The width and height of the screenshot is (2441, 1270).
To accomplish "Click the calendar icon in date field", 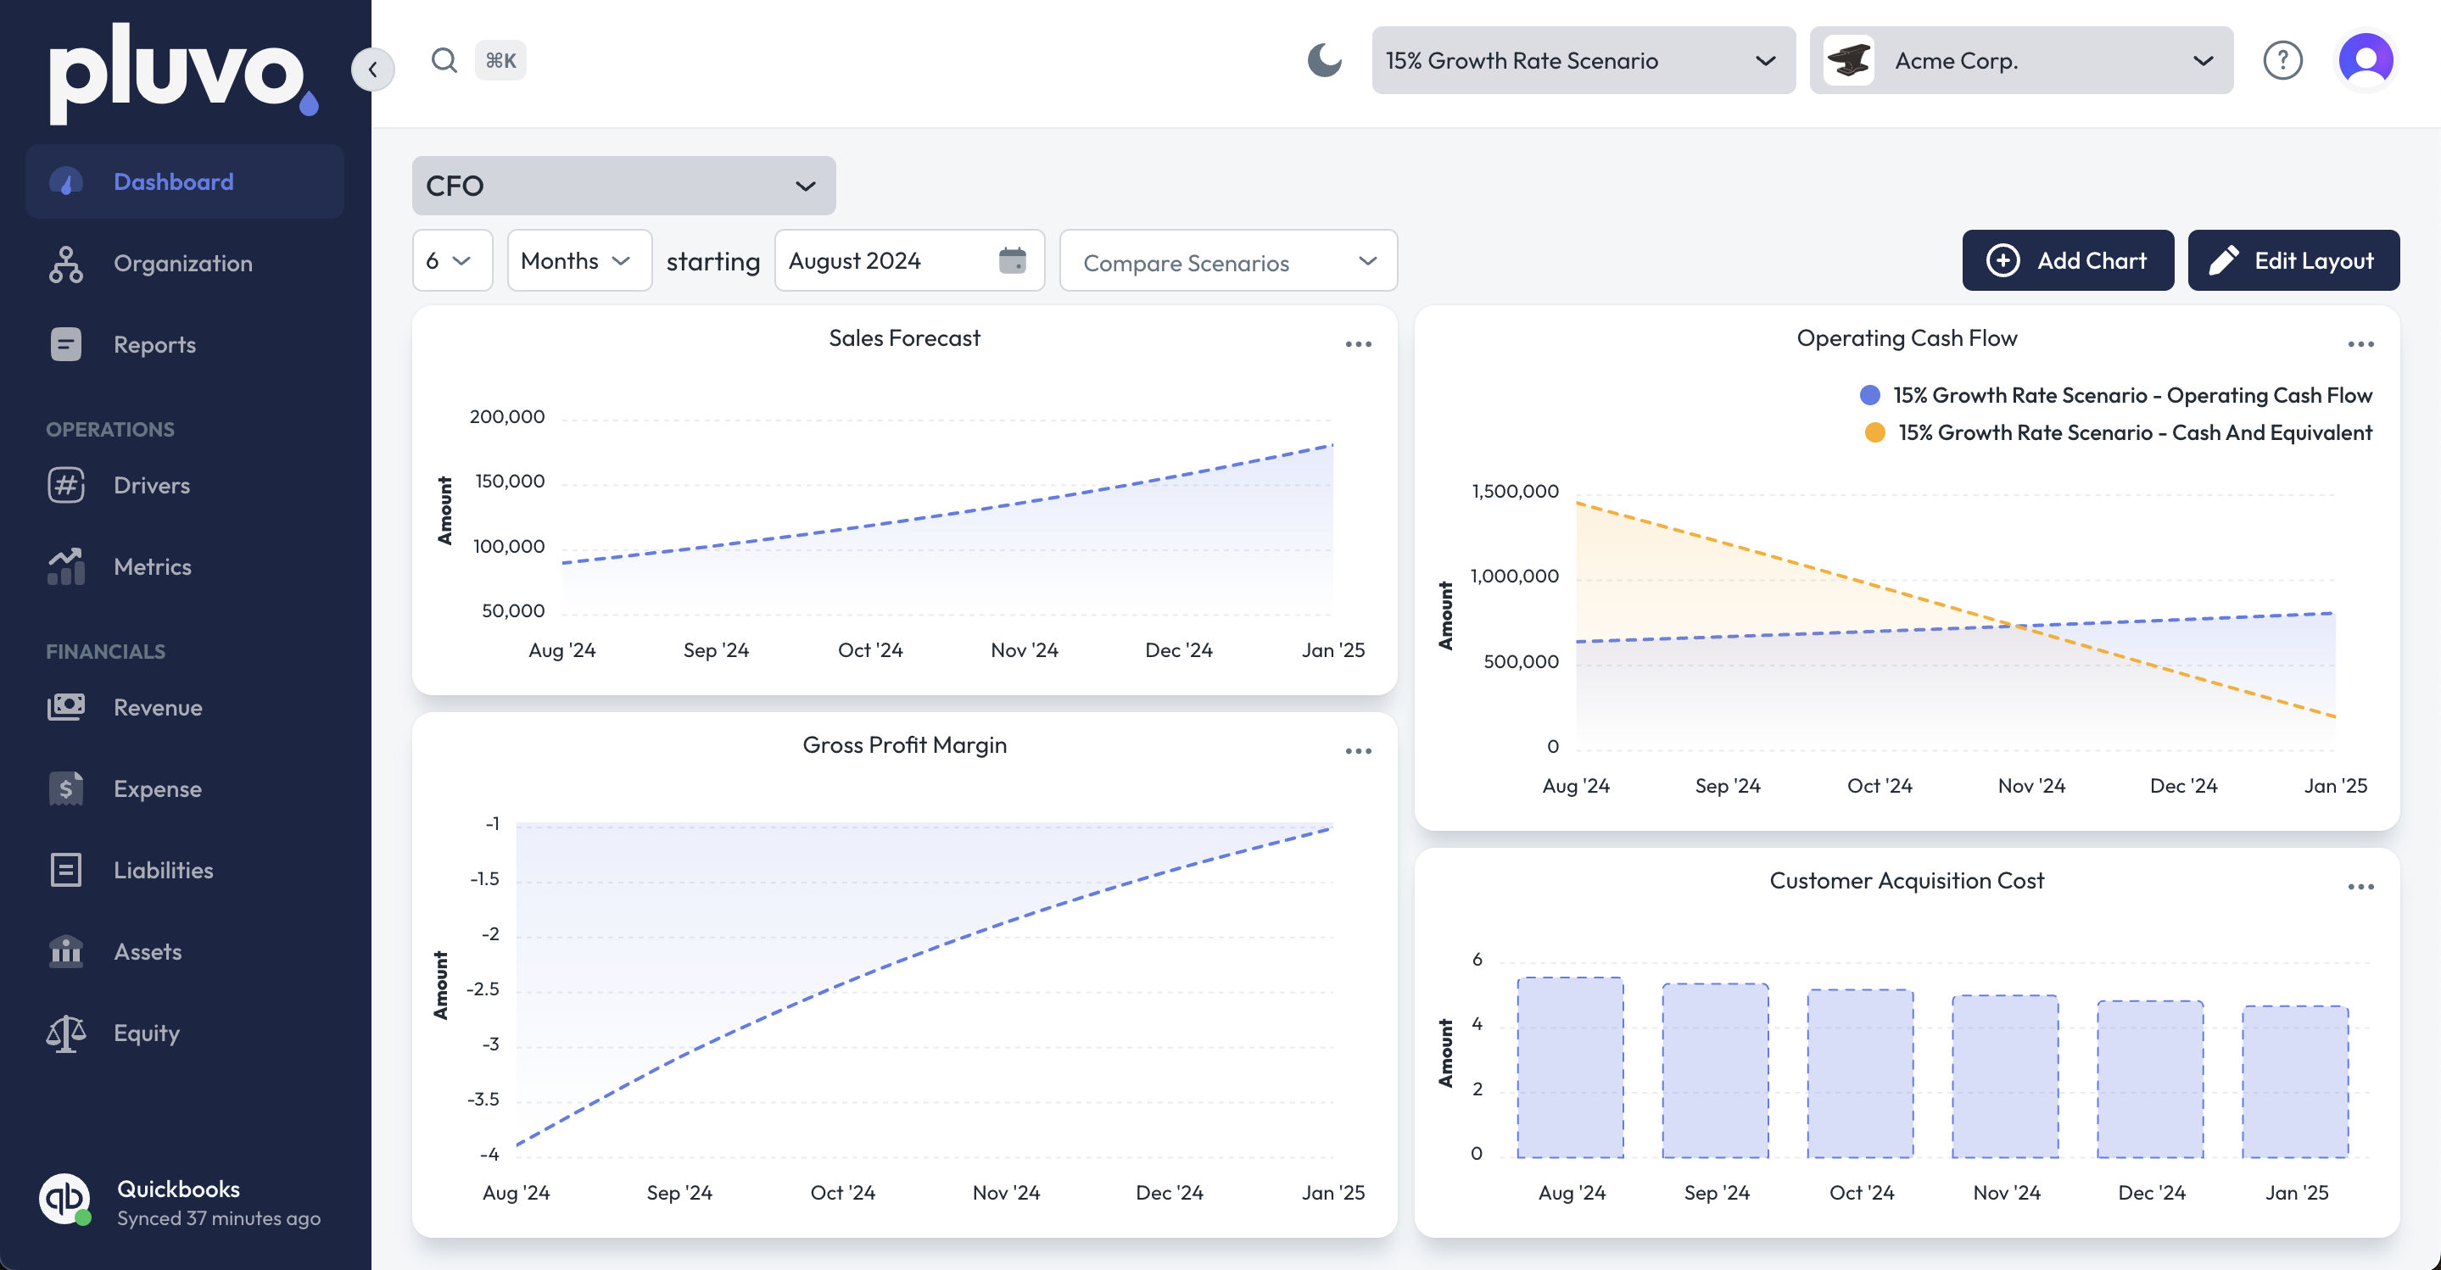I will pyautogui.click(x=1012, y=260).
